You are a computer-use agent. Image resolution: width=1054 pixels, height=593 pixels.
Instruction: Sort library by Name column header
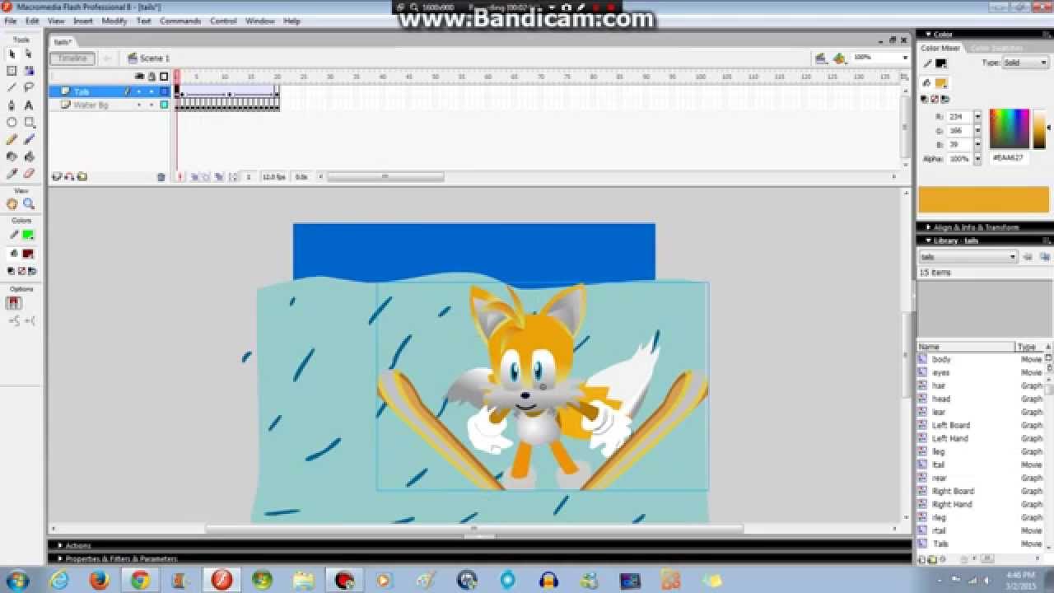pyautogui.click(x=966, y=347)
